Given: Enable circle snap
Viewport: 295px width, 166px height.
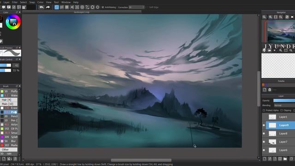Looking at the screenshot, I should click(x=82, y=7).
